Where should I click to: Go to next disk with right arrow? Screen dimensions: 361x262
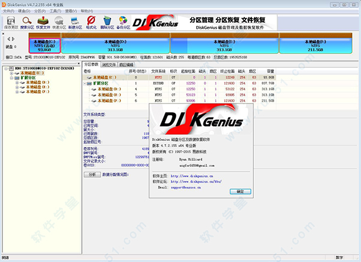13,39
